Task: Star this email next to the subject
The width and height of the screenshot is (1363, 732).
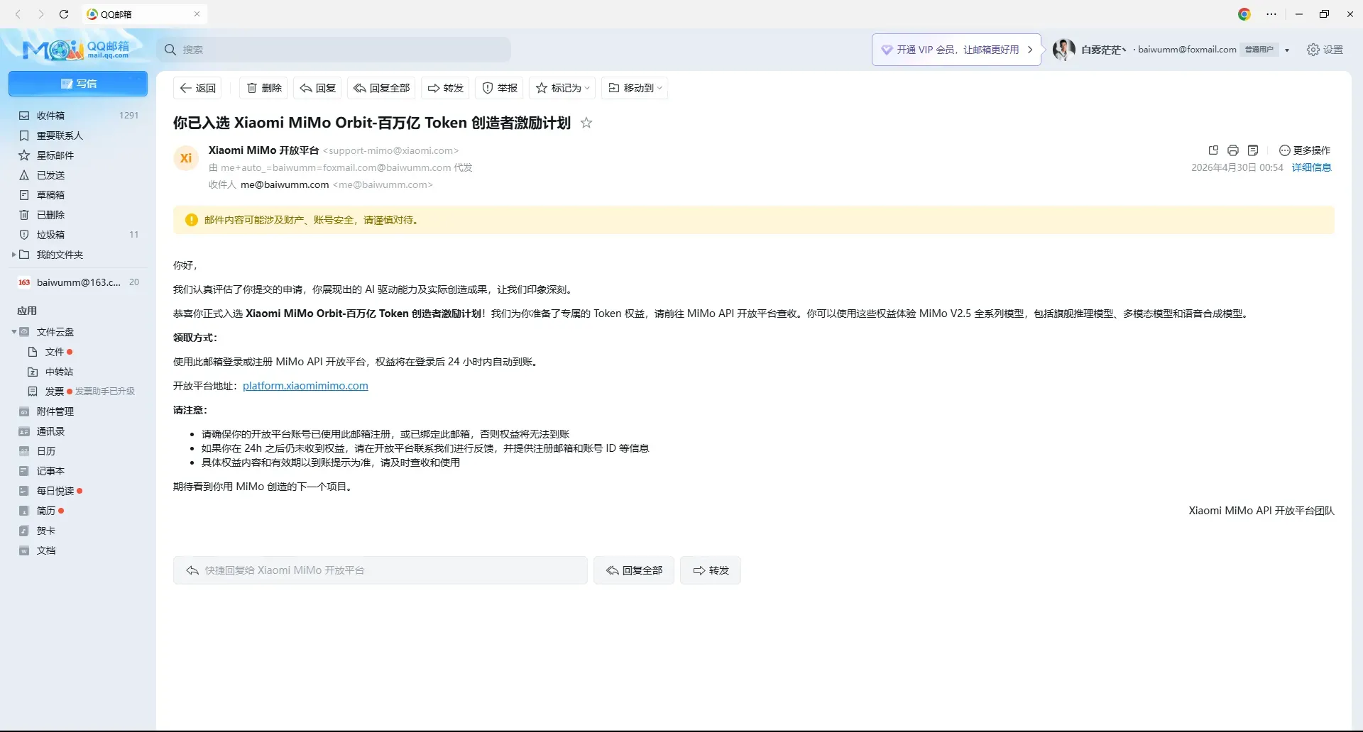Action: coord(586,123)
